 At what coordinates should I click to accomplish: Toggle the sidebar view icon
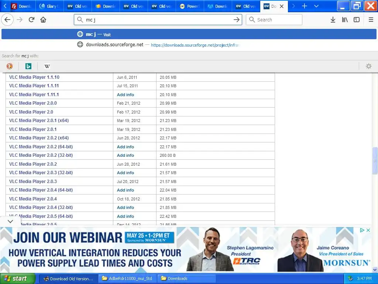pyautogui.click(x=357, y=20)
